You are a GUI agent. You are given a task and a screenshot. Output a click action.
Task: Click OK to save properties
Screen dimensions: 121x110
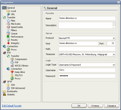[79, 106]
